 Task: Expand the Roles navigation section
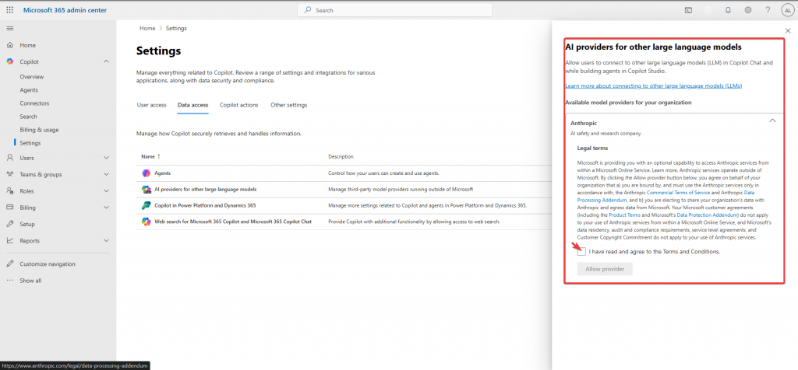pos(106,191)
